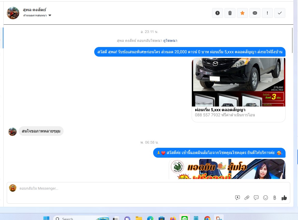Viewport: 298px width, 220px height.
Task: Click contact name สุพล คงสัตย์
Action: (35, 10)
